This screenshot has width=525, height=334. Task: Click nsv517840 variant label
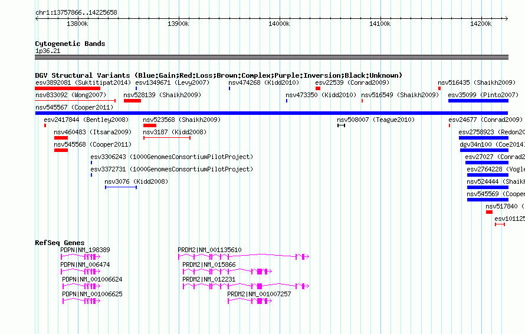(x=506, y=206)
